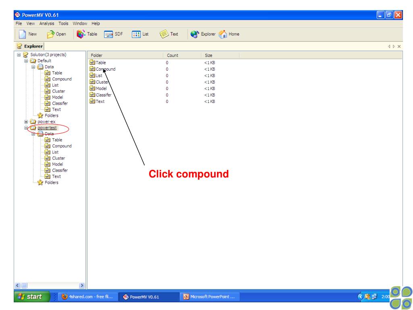
Task: Collapse the powertest project node
Action: point(26,128)
